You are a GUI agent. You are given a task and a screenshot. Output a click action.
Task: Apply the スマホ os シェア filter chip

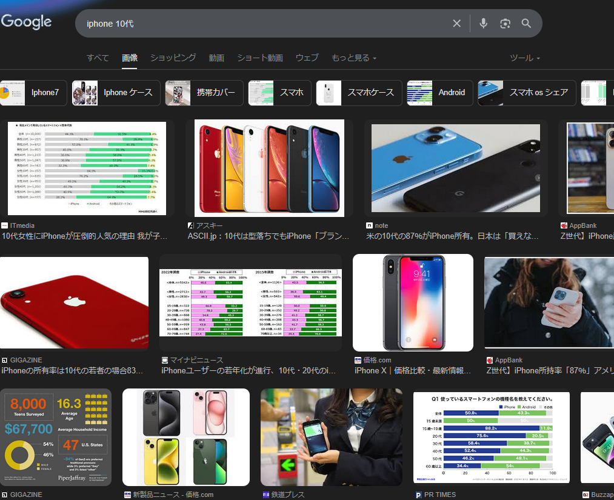coord(526,93)
